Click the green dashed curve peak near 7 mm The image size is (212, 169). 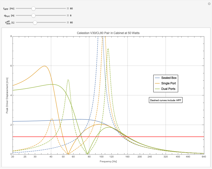(x=108, y=49)
